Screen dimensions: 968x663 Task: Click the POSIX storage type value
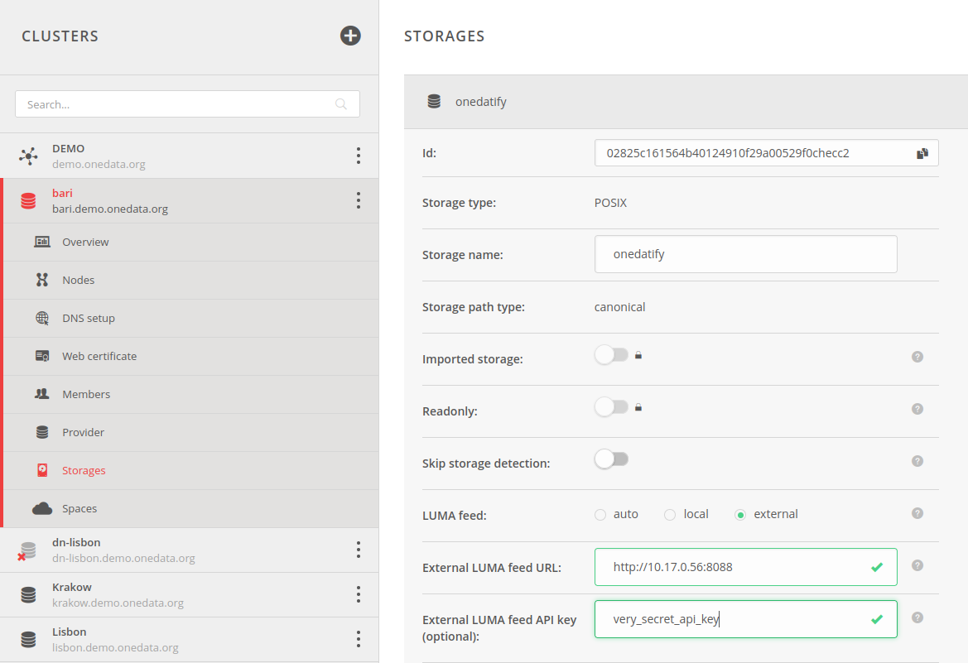pyautogui.click(x=610, y=203)
